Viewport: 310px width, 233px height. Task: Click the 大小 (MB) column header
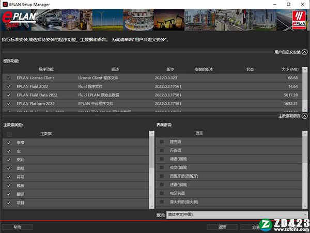point(290,69)
